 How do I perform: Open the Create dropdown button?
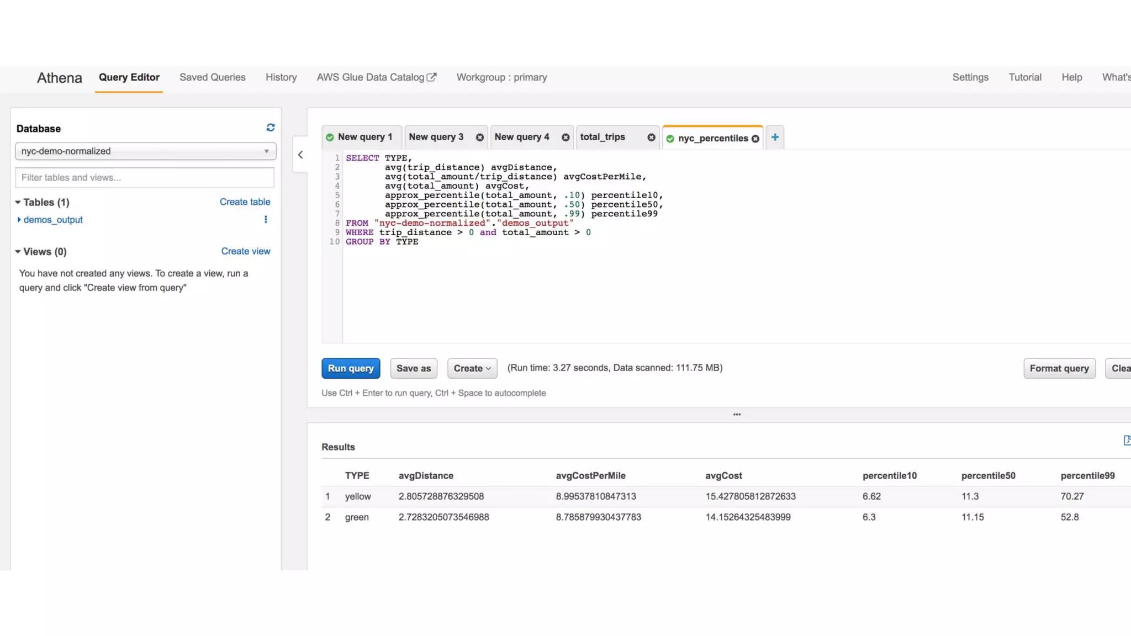[472, 368]
